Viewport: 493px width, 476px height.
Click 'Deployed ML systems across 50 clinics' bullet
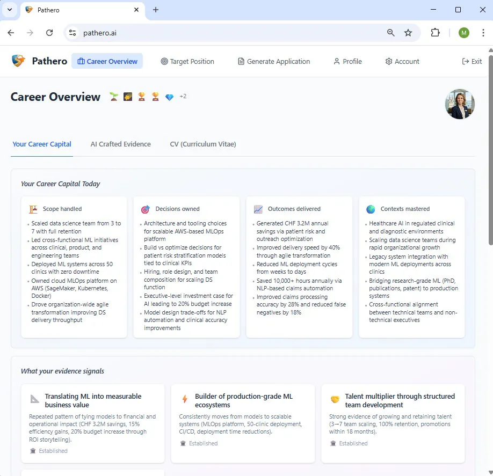point(72,268)
